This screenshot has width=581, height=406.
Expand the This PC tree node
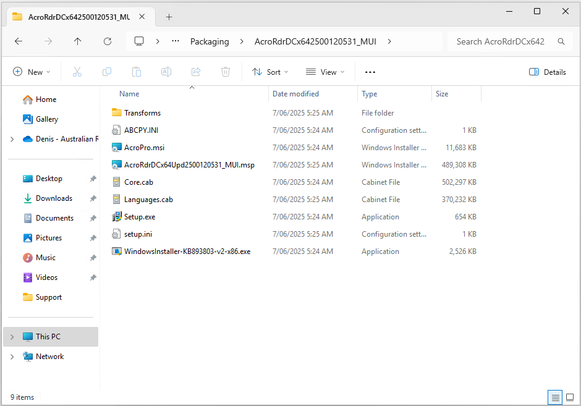pos(12,337)
